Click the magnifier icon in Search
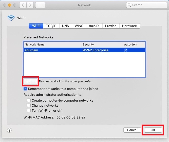The image size is (169, 142). (x=129, y=5)
